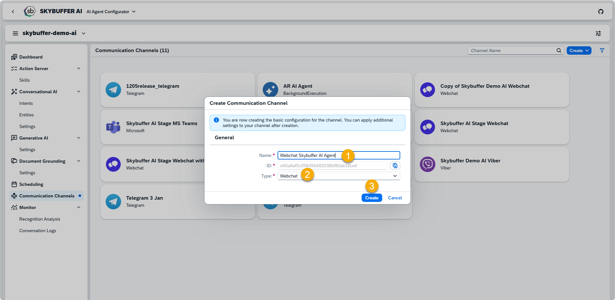
Task: Click the Skybuffer sb logo
Action: (x=30, y=11)
